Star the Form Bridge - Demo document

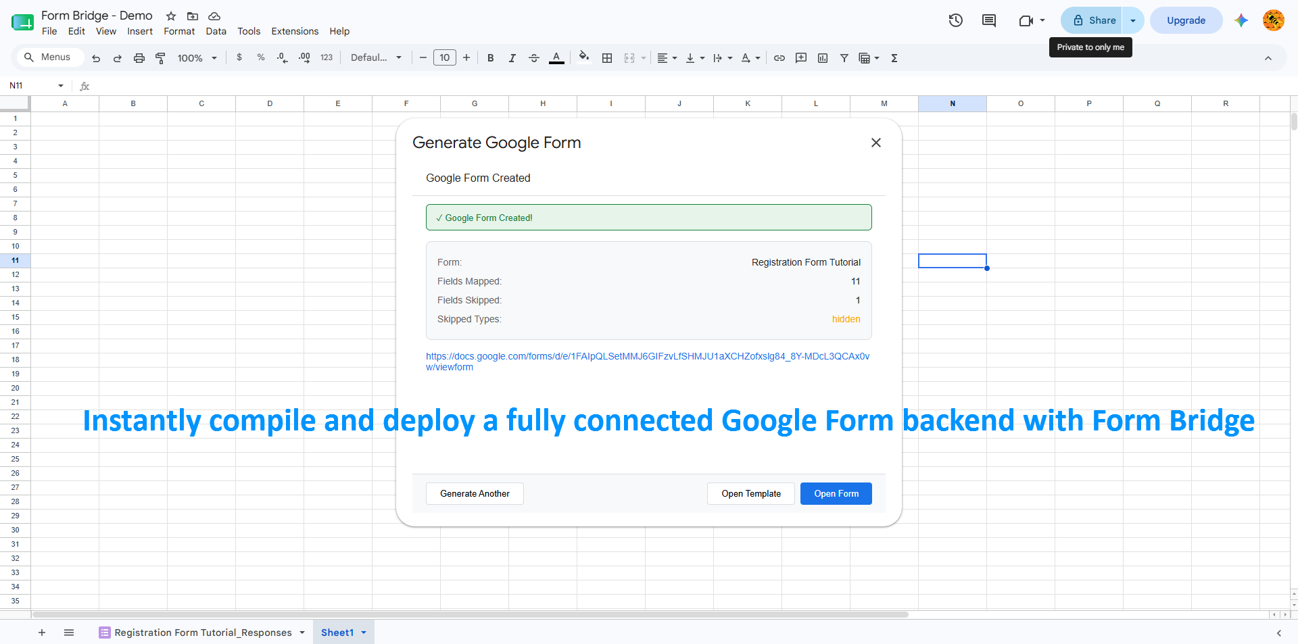click(x=171, y=16)
